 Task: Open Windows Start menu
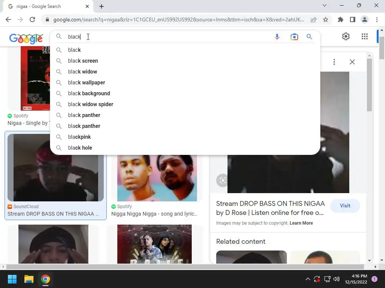pos(12,279)
